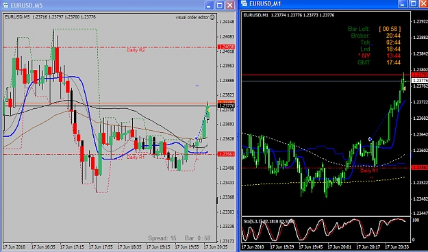The image size is (428, 252).
Task: Click 1.23922 on M1 price axis
Action: pyautogui.click(x=420, y=21)
